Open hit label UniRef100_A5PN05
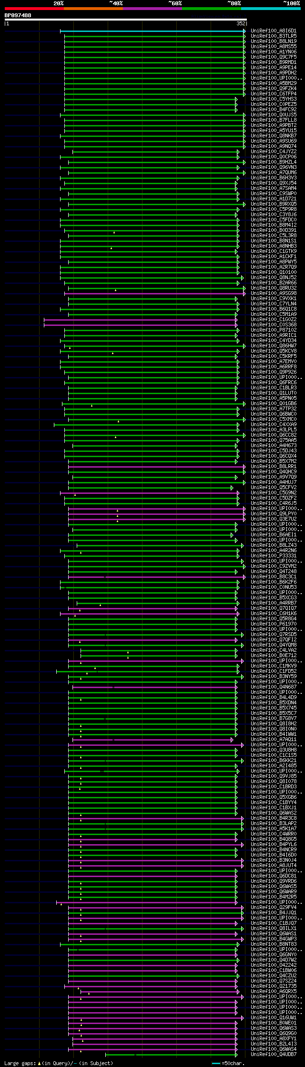 click(274, 398)
